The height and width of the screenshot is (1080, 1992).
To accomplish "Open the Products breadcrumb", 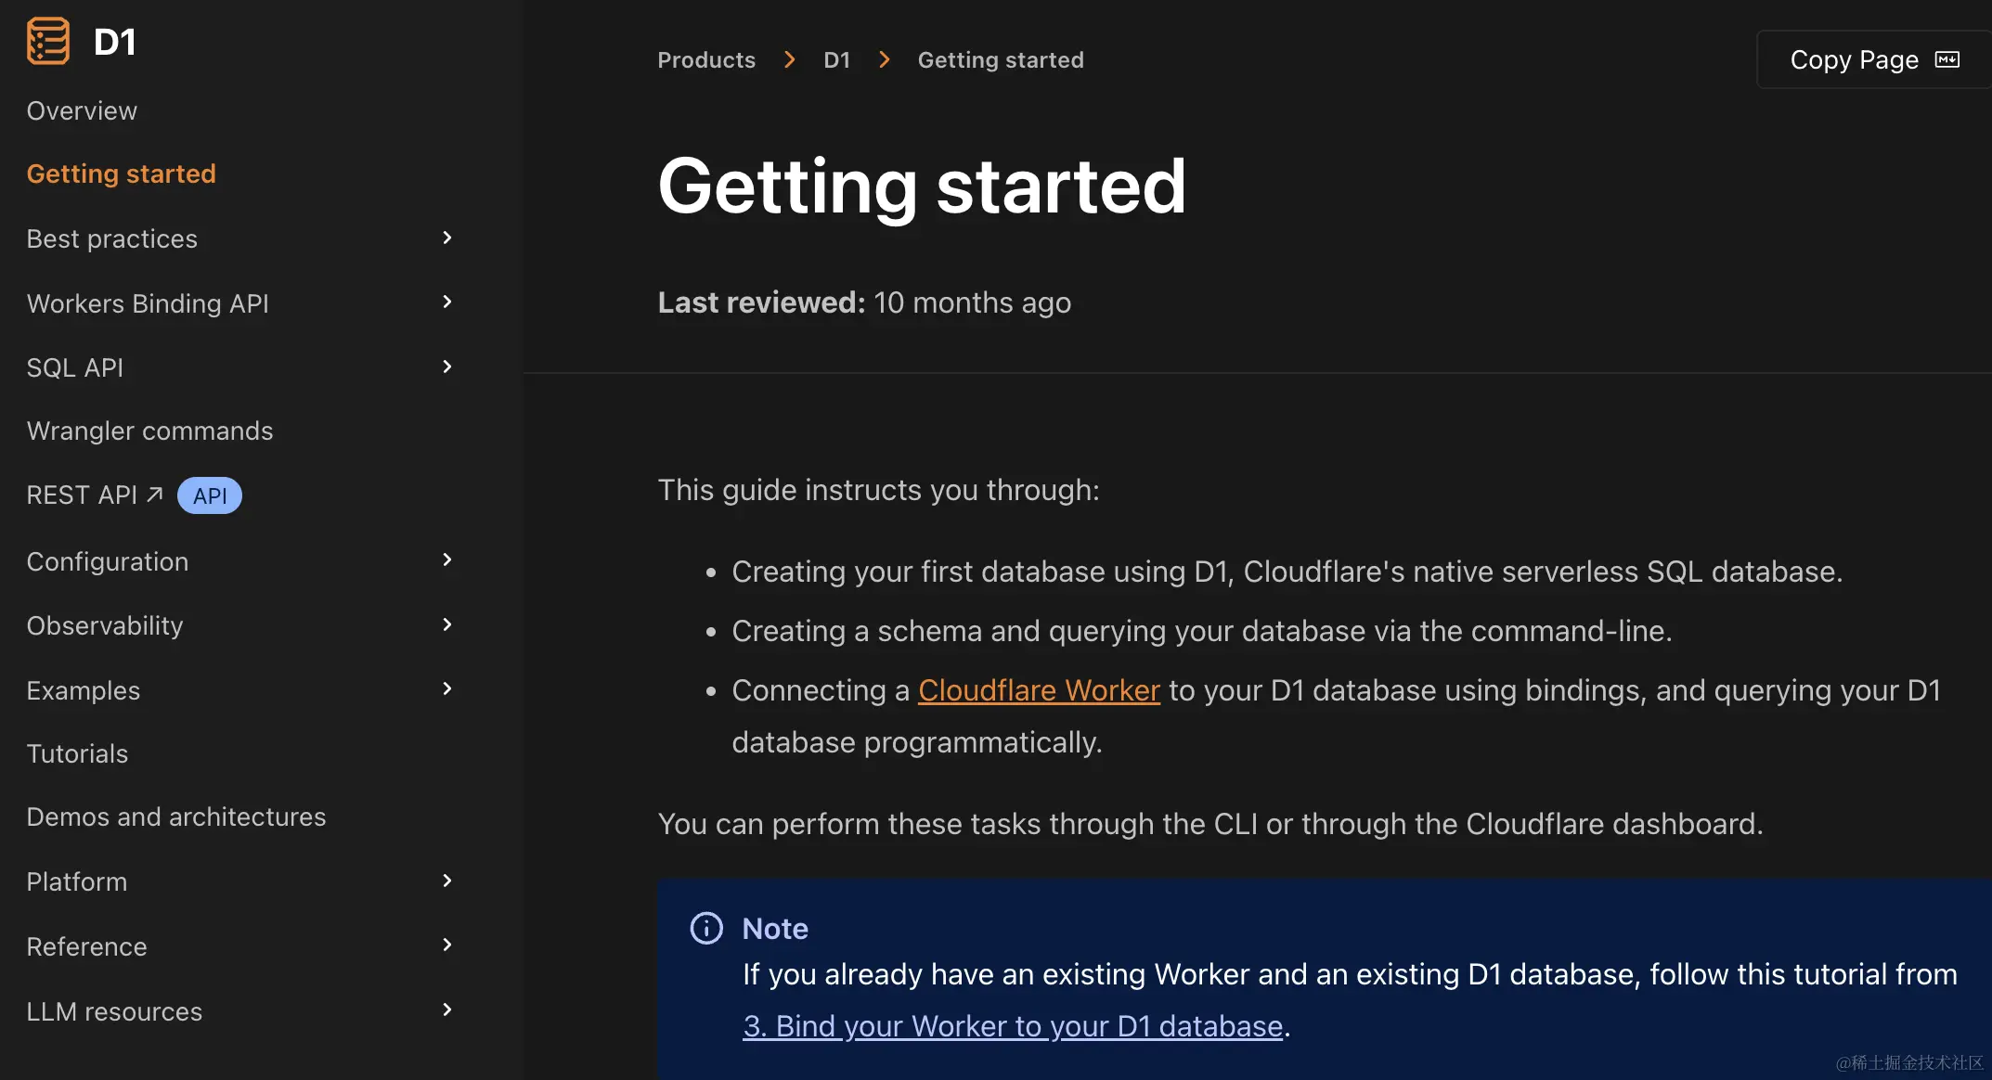I will click(x=706, y=59).
